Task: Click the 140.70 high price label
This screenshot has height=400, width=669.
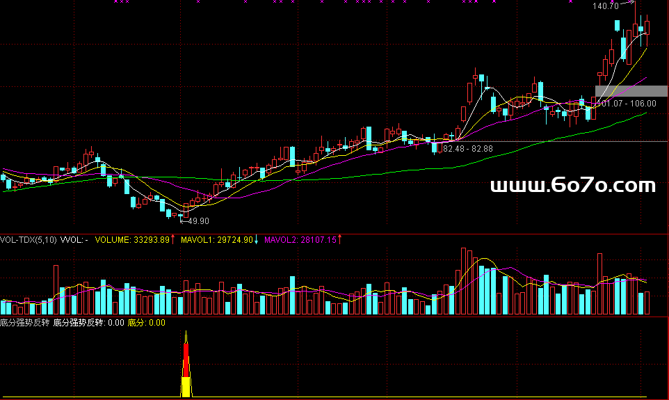Action: click(605, 6)
